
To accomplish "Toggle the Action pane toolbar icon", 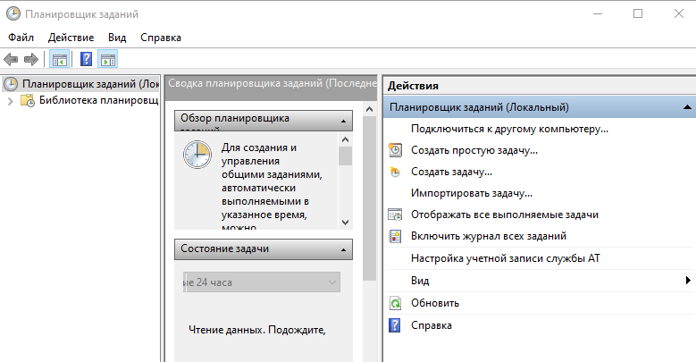I will pyautogui.click(x=108, y=60).
